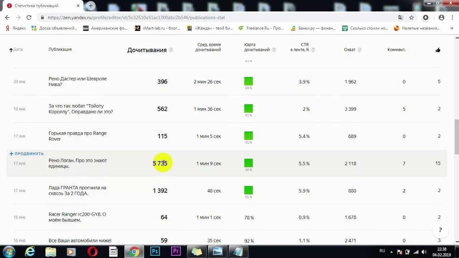Open article Горькая правда про Range Rover

tap(77, 136)
